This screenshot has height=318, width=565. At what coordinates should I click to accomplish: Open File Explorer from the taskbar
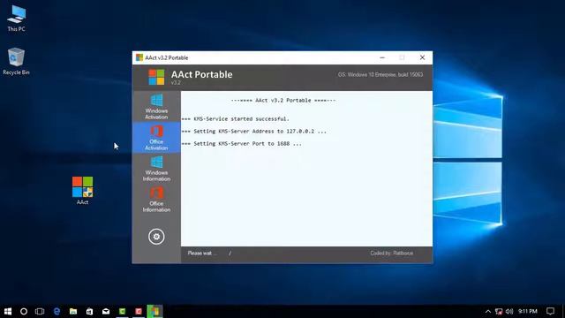click(x=73, y=311)
